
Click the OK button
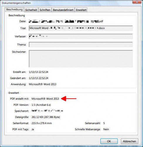coord(109,141)
